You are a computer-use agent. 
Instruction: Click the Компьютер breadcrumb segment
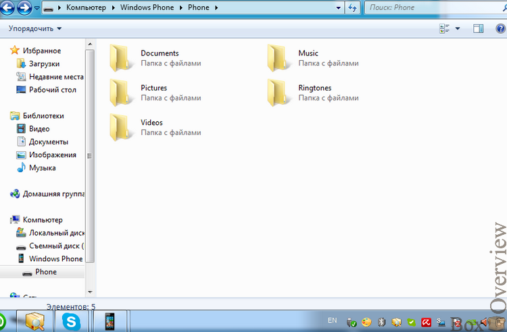click(86, 7)
